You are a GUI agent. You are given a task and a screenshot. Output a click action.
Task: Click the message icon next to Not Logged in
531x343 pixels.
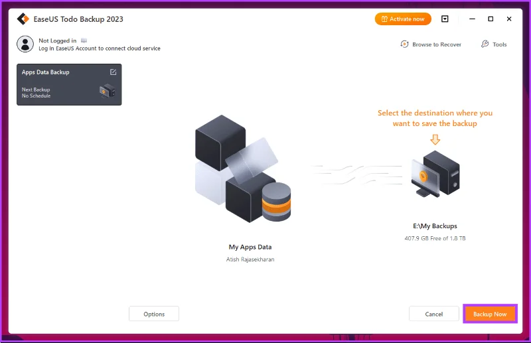point(84,40)
